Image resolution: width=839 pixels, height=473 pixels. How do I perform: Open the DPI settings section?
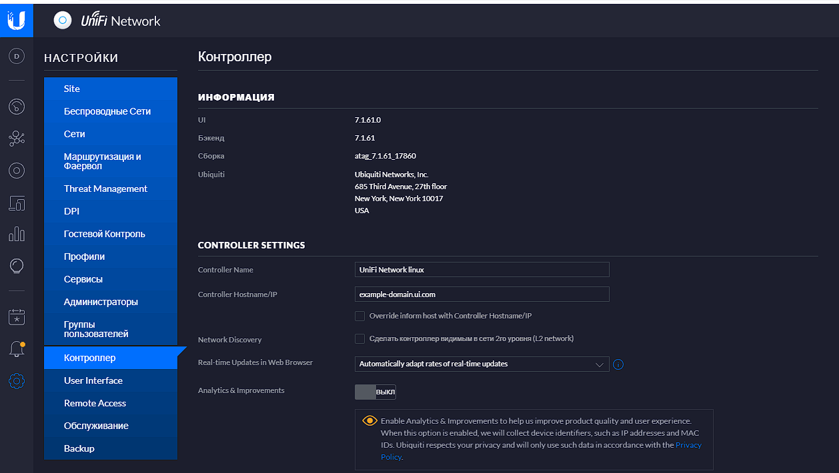111,211
